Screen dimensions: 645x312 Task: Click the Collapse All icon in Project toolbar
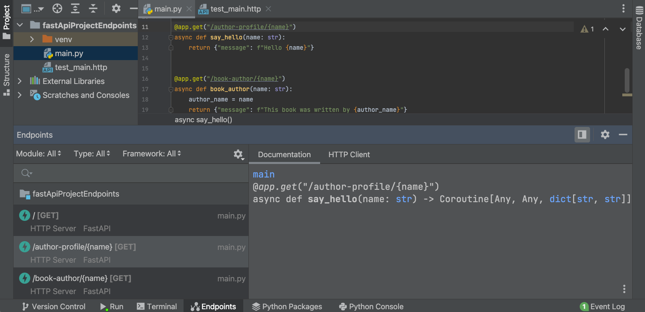tap(93, 8)
